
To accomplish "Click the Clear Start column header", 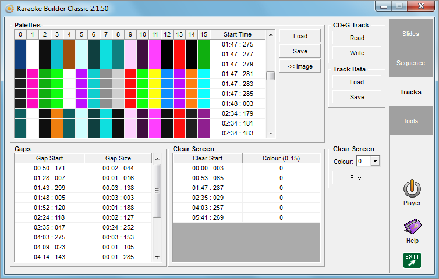I will click(x=207, y=158).
